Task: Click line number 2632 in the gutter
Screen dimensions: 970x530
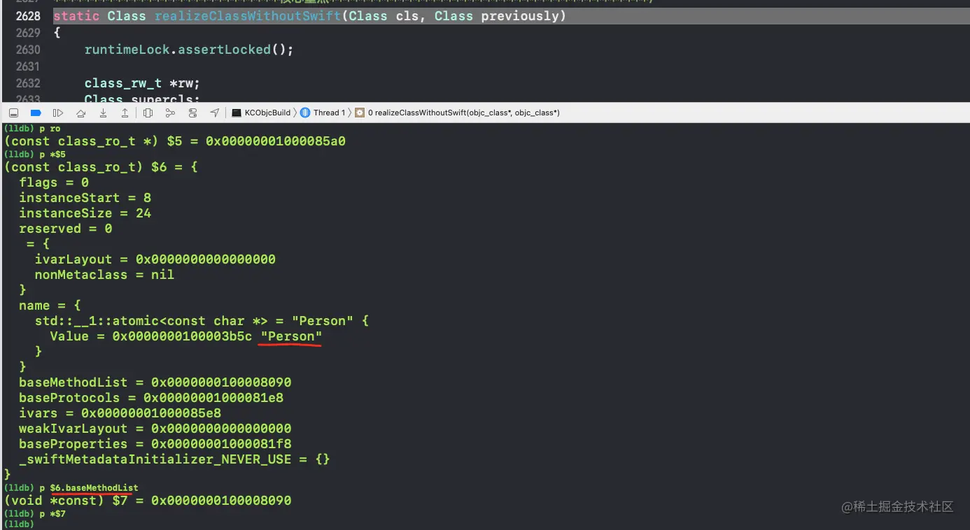Action: click(27, 83)
